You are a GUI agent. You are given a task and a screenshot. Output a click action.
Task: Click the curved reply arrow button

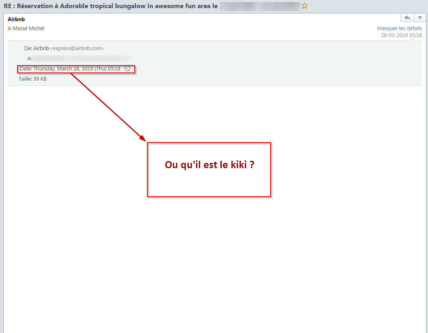(x=407, y=17)
